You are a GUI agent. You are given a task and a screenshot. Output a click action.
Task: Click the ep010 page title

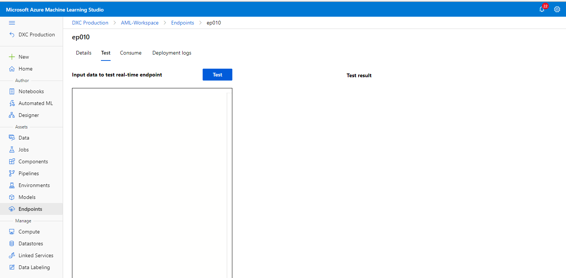coord(81,37)
